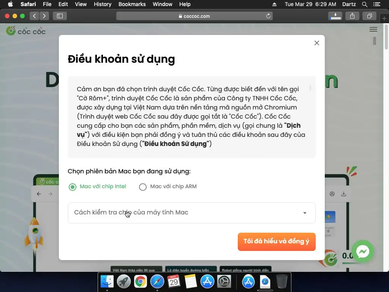
Task: Reload the coccoc.com page
Action: point(268,16)
